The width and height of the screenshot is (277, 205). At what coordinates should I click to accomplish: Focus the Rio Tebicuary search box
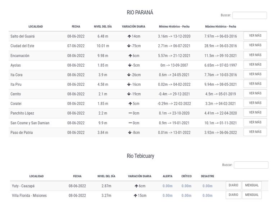251,165
